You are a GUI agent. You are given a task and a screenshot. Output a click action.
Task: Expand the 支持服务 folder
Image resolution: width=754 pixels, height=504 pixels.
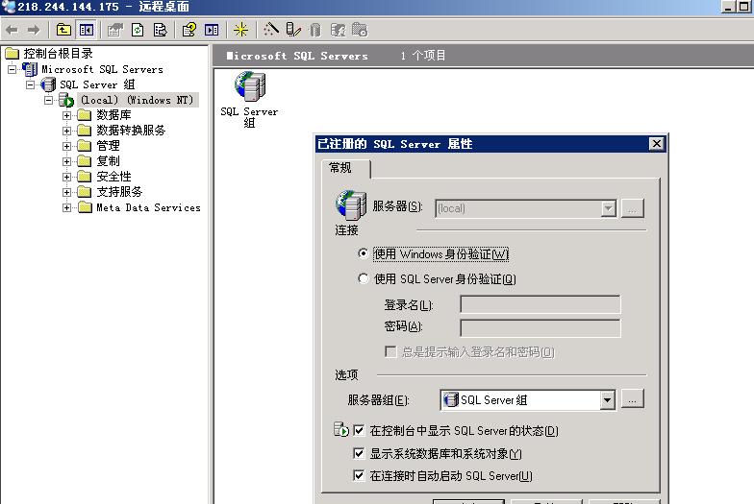67,192
